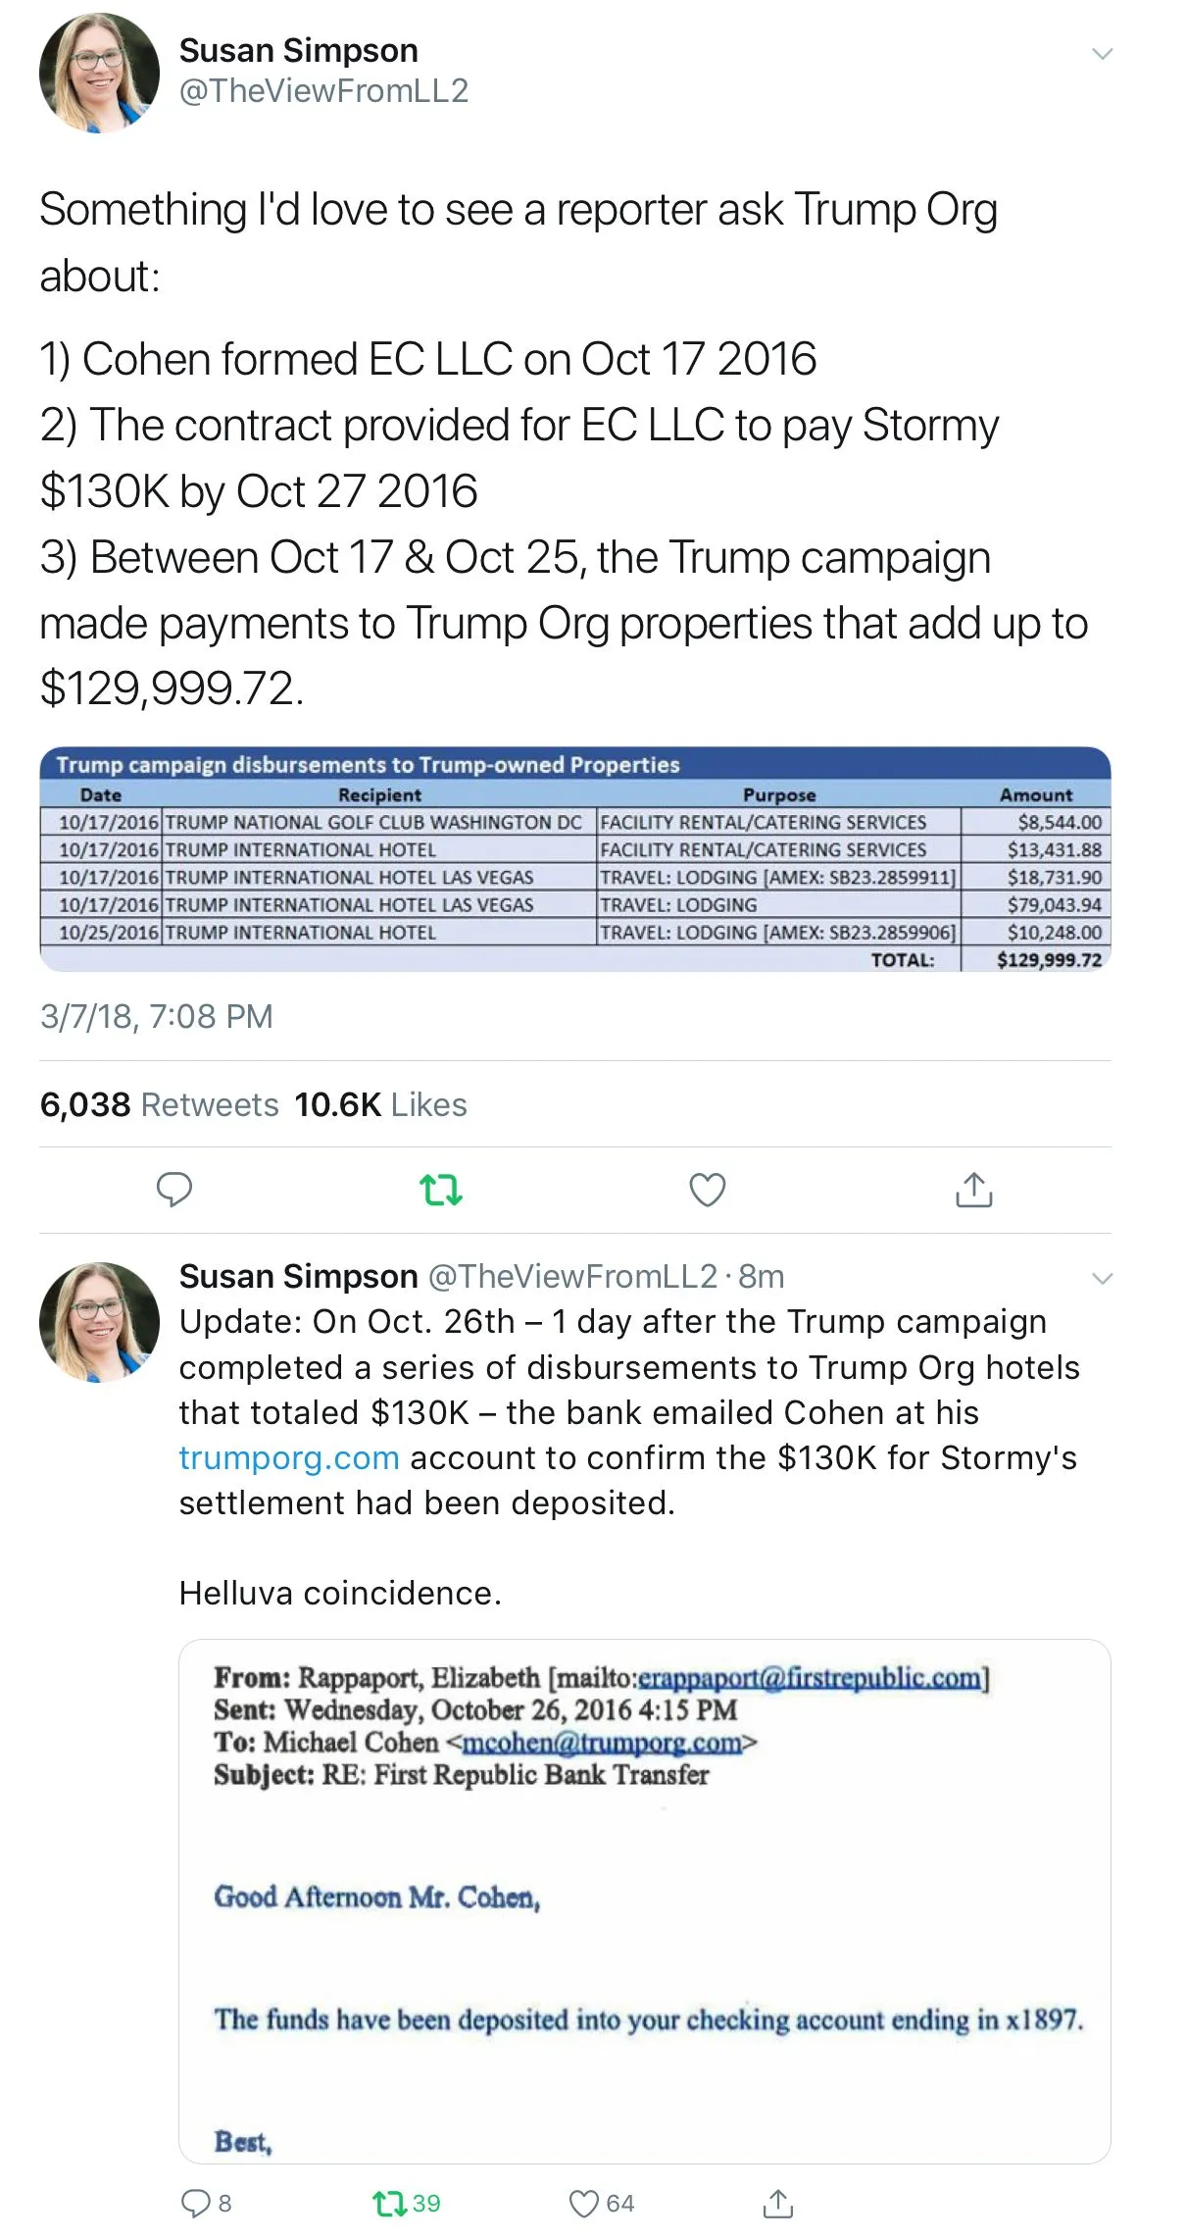Share the main tweet
This screenshot has width=1186, height=2239.
[x=973, y=1189]
